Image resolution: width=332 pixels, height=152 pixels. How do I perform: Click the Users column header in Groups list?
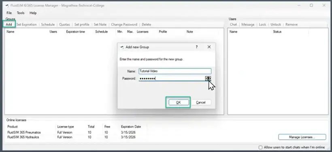click(x=53, y=31)
